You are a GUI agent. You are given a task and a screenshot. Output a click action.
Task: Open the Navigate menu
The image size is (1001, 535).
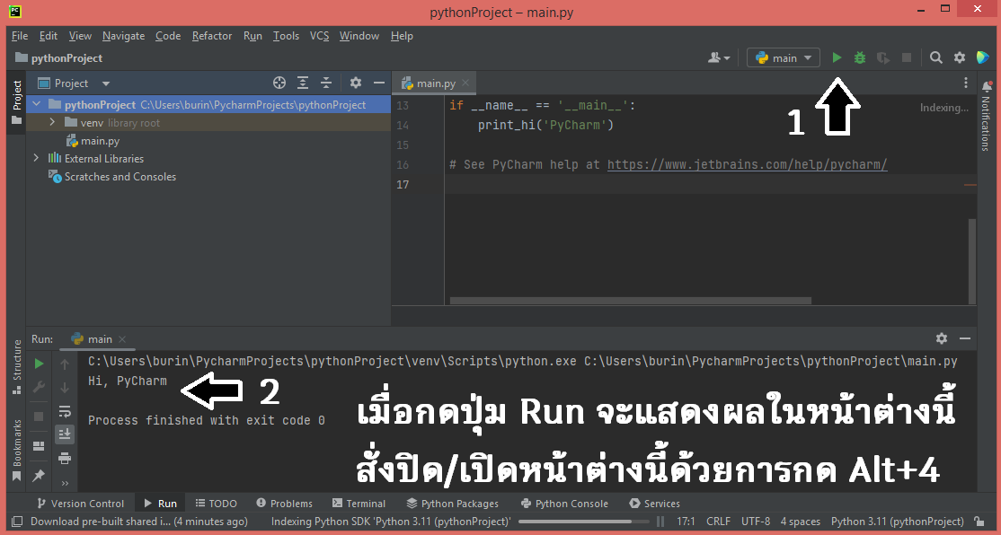point(123,36)
